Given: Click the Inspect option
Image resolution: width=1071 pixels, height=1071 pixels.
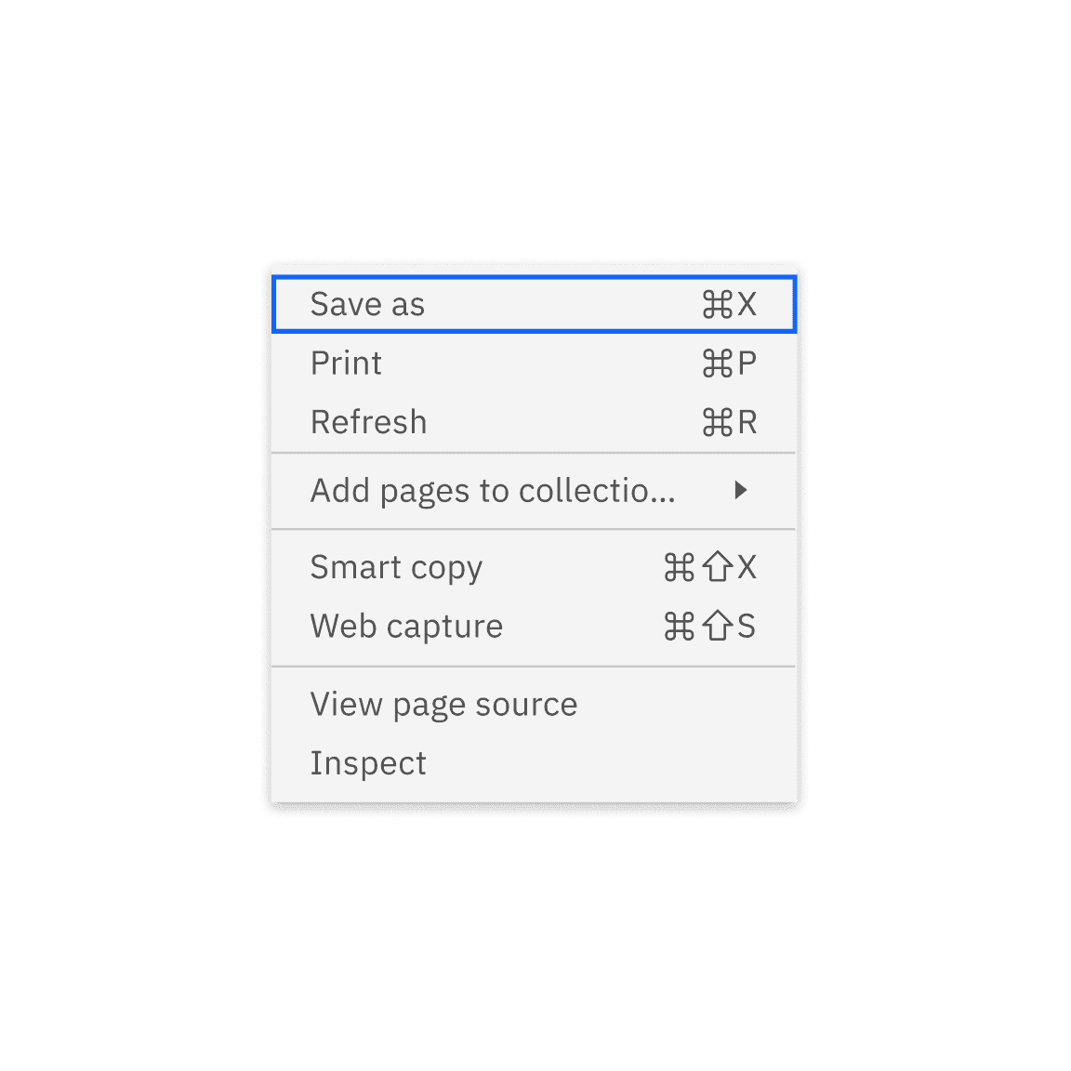Looking at the screenshot, I should coord(368,763).
